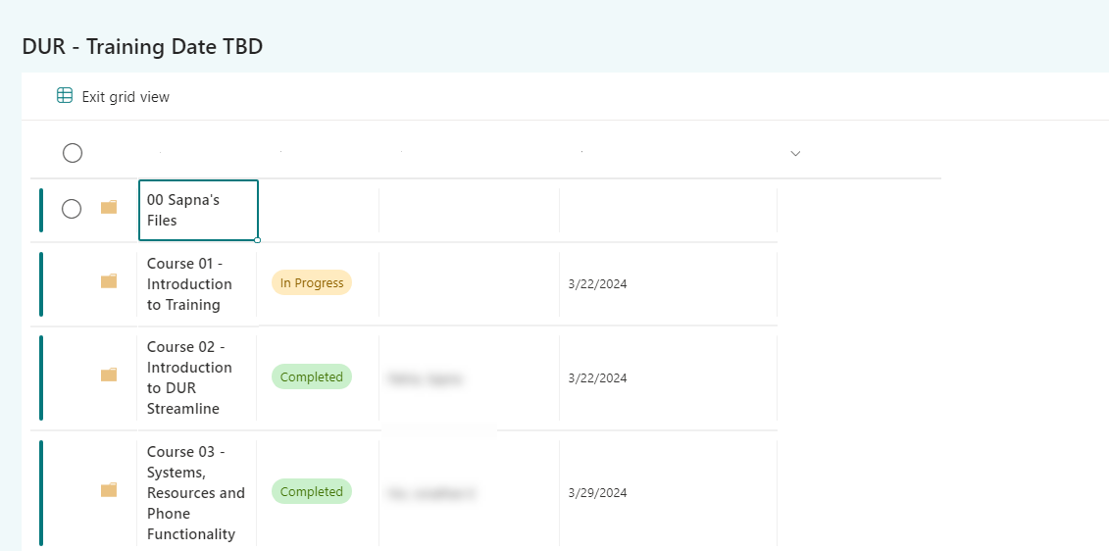
Task: Click folder icon for Course 01 row
Action: tap(108, 281)
